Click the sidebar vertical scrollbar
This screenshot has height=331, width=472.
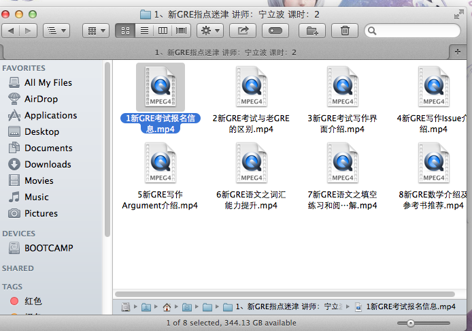coord(107,150)
